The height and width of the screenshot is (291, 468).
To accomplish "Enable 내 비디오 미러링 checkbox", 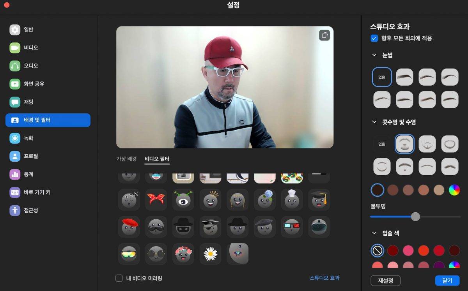I will point(119,278).
